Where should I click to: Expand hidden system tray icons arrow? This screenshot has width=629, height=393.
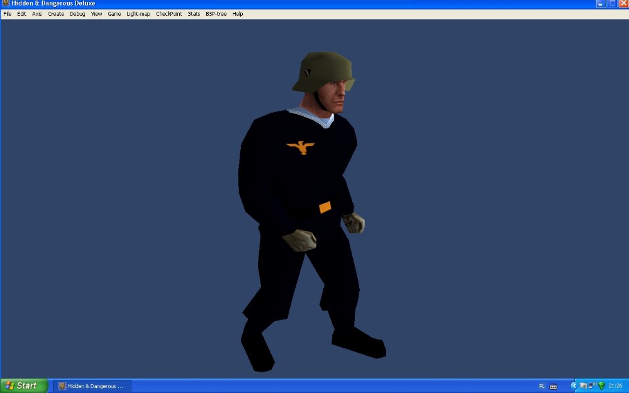tap(574, 386)
